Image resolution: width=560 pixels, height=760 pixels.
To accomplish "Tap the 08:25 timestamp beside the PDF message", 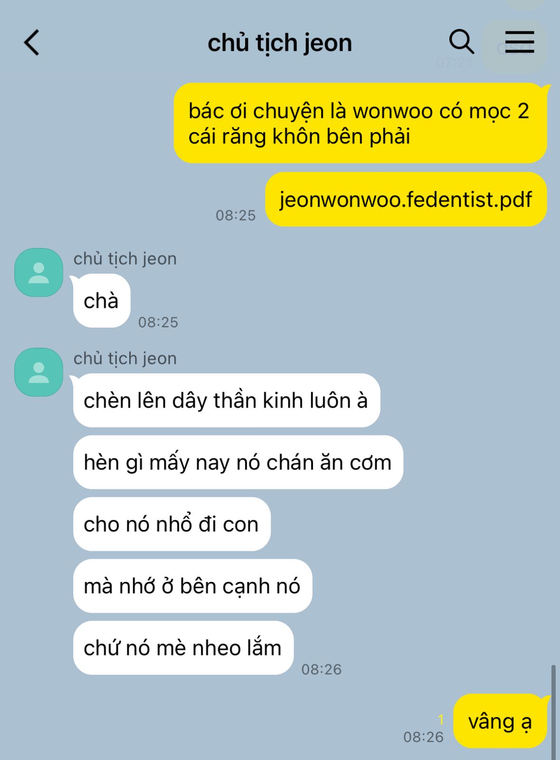I will pyautogui.click(x=236, y=215).
